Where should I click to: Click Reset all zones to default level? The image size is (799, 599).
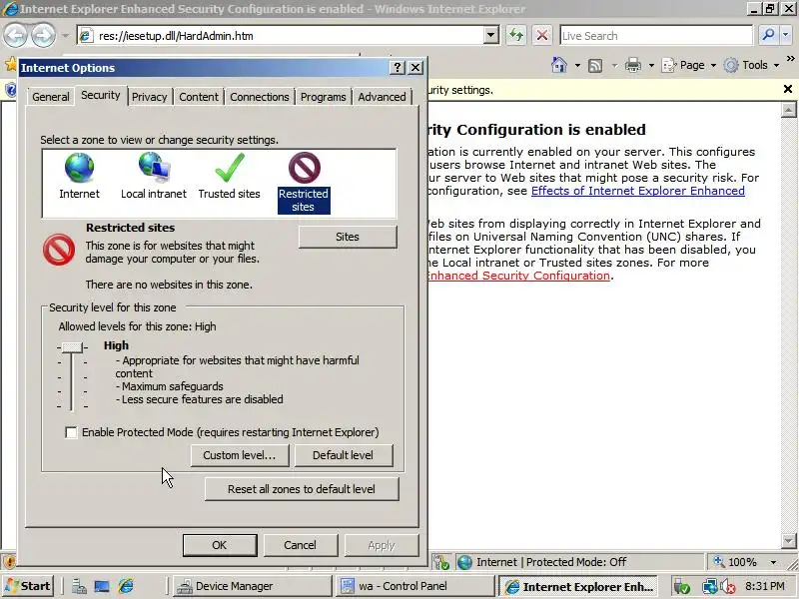click(302, 489)
